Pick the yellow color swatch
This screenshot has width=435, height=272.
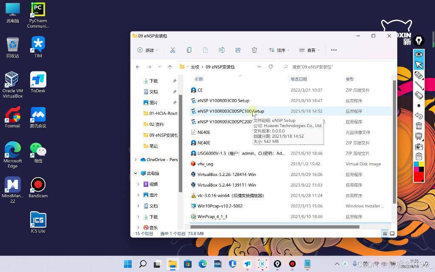click(x=421, y=164)
